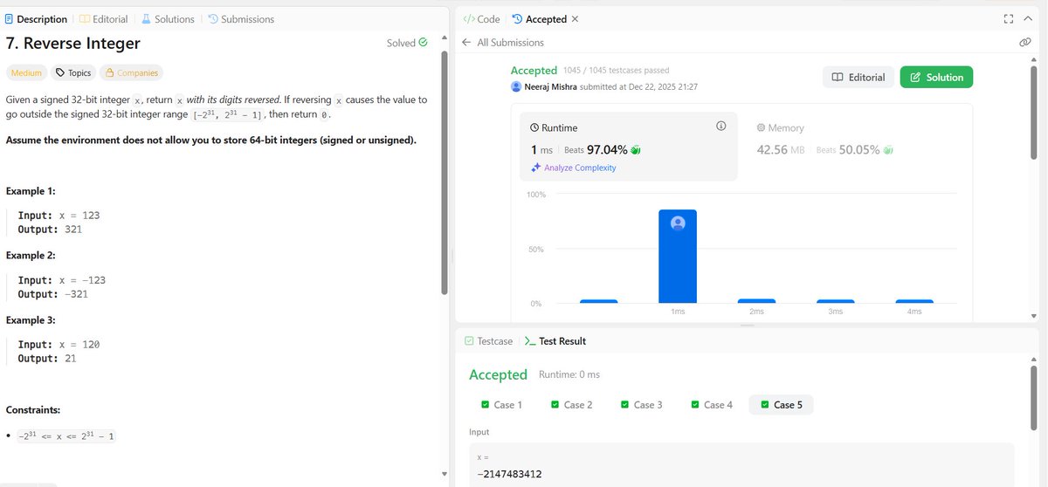
Task: Select the Accepted submission tab
Action: [539, 19]
